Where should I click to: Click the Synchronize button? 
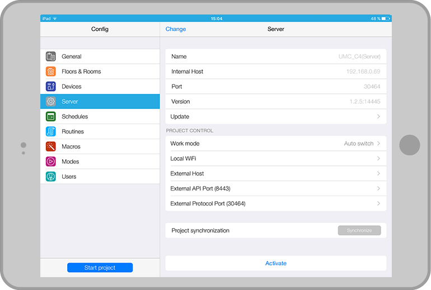[x=359, y=230]
